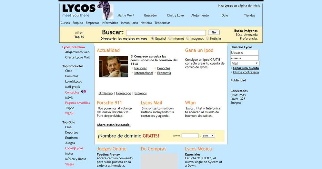Open the Top 50 link

click(79, 37)
